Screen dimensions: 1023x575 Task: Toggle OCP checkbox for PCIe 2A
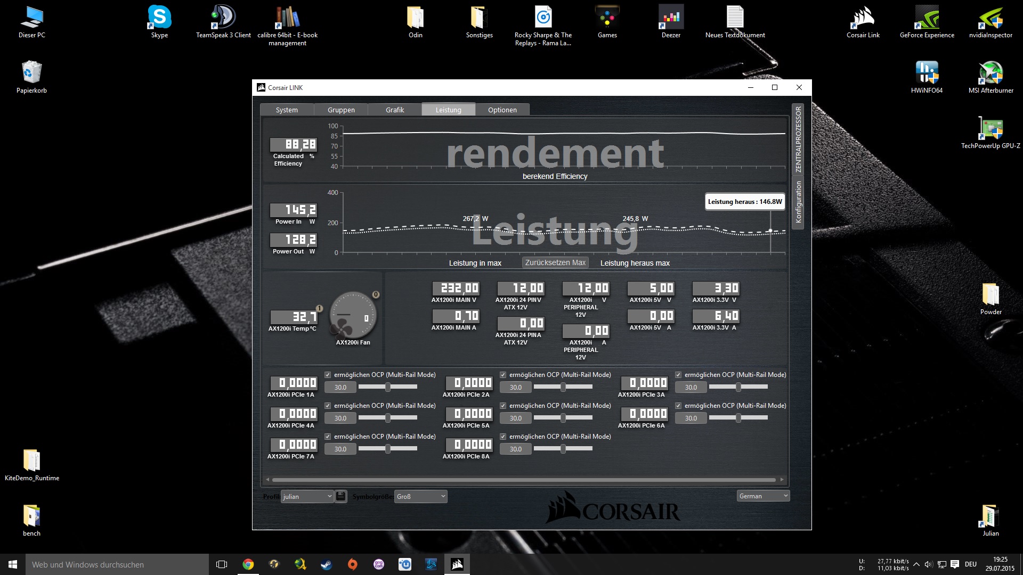(x=503, y=375)
